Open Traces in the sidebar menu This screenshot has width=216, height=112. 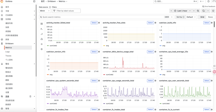(8, 56)
